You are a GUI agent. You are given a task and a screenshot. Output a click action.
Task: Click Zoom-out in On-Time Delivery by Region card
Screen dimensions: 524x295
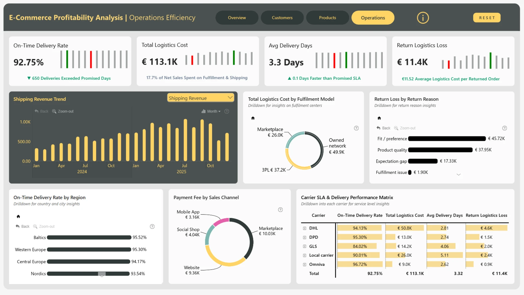[x=44, y=226]
